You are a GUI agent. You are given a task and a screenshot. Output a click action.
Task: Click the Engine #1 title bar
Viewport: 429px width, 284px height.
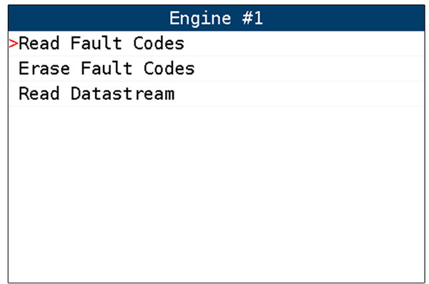pos(216,18)
